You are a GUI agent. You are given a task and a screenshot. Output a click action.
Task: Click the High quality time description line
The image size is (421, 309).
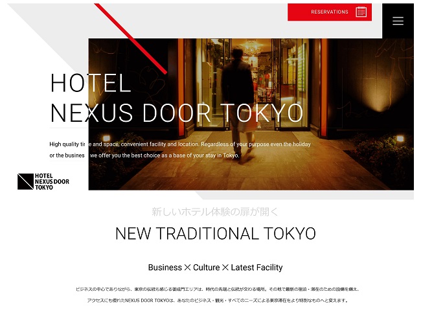tap(180, 144)
